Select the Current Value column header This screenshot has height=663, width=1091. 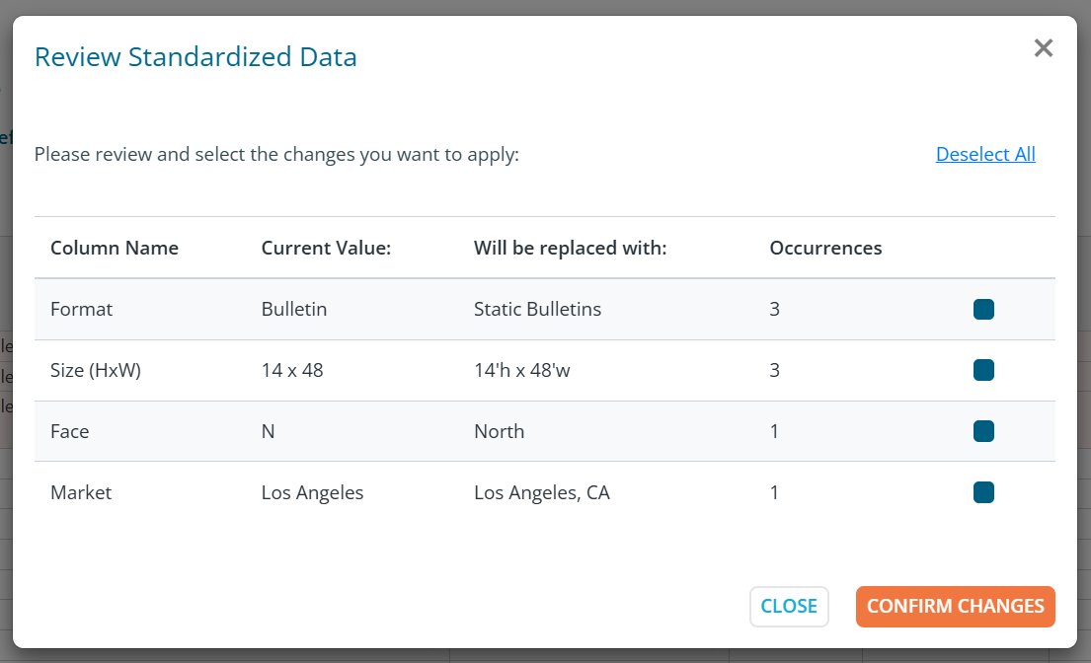326,248
